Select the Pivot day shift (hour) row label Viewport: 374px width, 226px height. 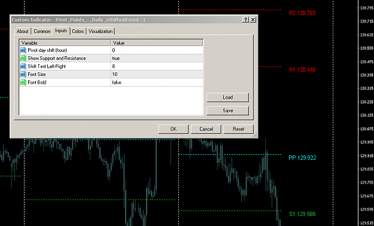47,50
